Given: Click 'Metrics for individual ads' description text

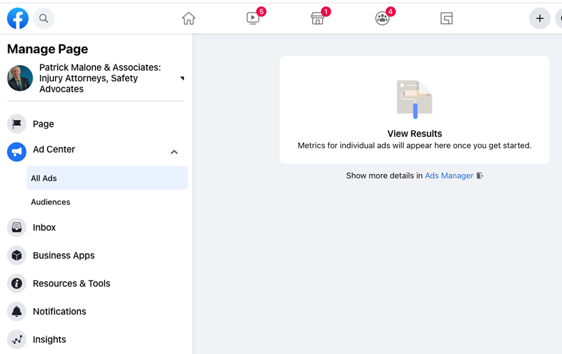Looking at the screenshot, I should pos(414,146).
